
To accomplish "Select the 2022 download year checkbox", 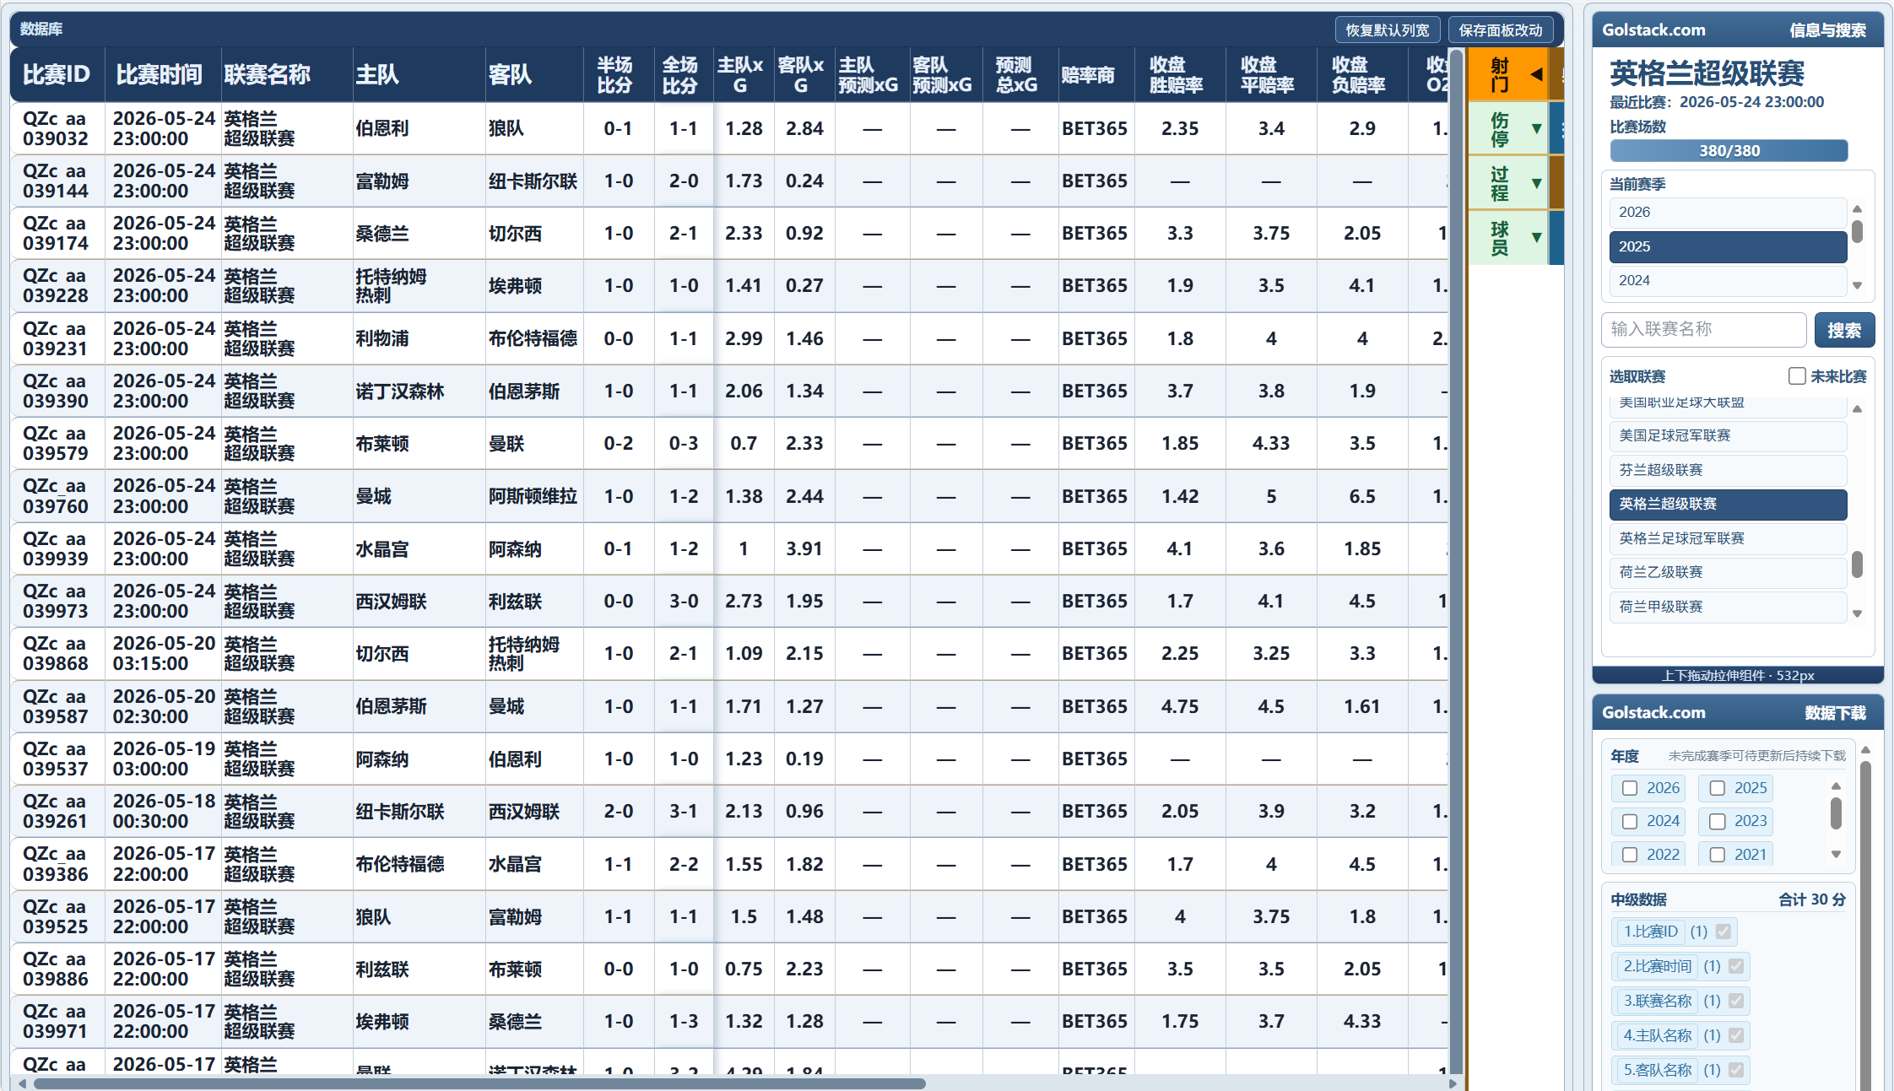I will click(1630, 855).
